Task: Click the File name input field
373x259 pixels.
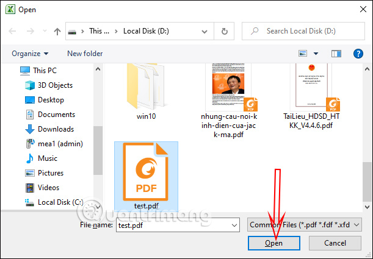Action: click(178, 225)
